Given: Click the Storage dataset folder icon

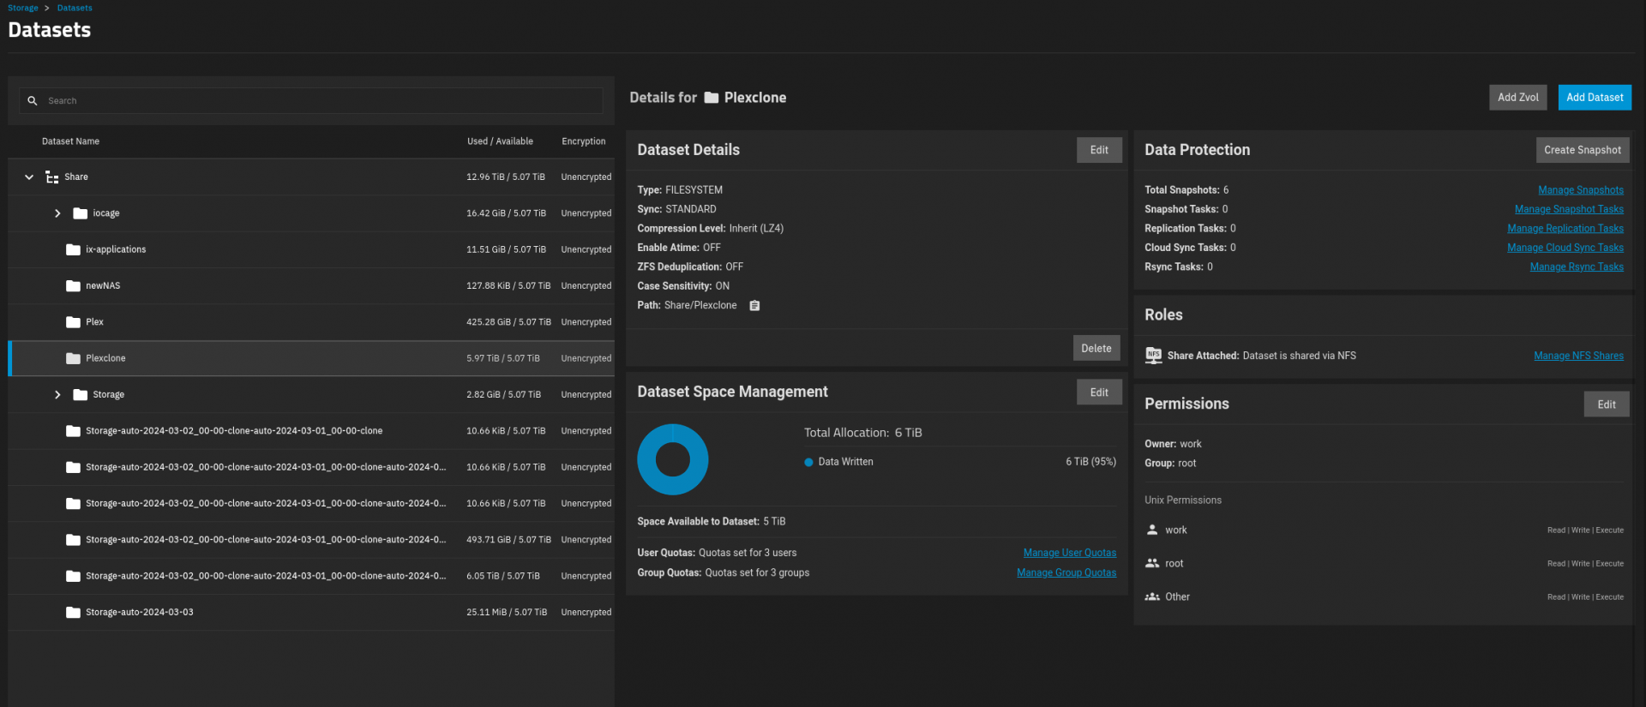Looking at the screenshot, I should 81,395.
